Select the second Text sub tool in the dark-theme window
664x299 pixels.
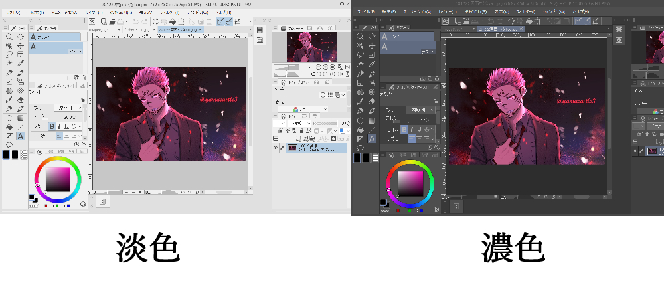pos(408,47)
